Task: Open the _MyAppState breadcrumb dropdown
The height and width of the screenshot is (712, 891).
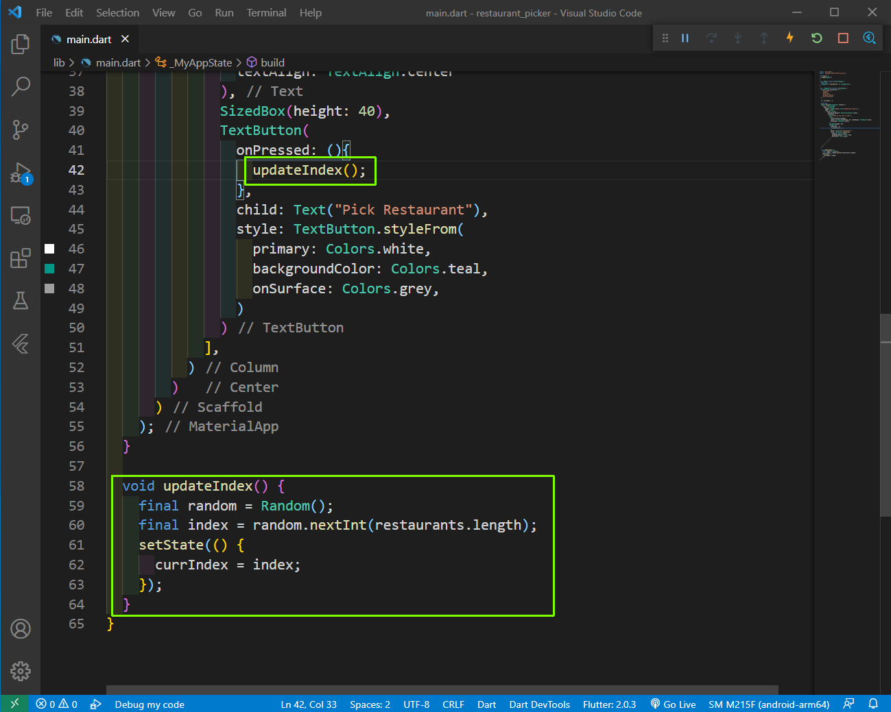Action: coord(193,62)
